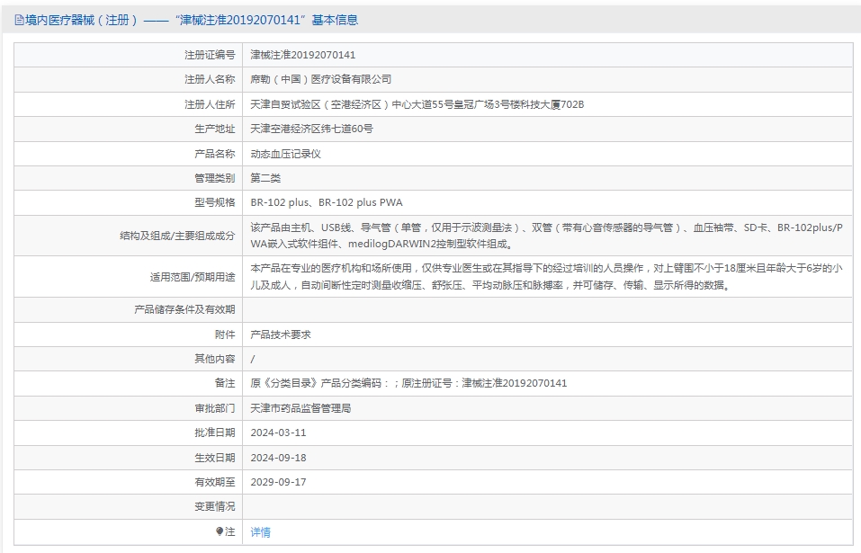This screenshot has width=861, height=553.
Task: Click the 型号规格 label
Action: pos(215,202)
